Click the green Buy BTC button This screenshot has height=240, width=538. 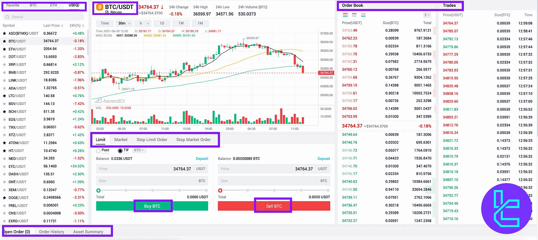point(152,206)
